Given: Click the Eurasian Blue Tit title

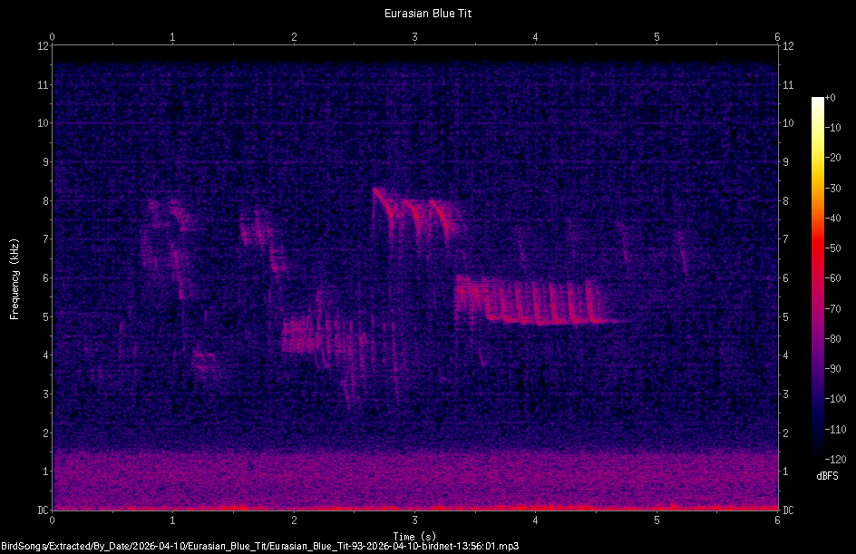Looking at the screenshot, I should click(x=427, y=13).
